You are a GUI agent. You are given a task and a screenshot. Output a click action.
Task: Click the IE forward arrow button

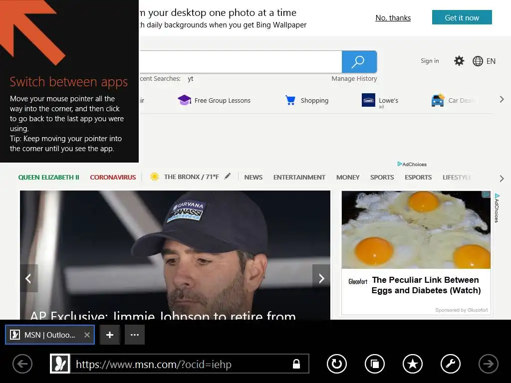[x=488, y=364]
